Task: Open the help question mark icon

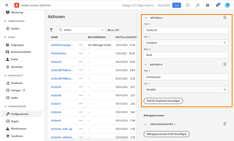Action: point(207,5)
